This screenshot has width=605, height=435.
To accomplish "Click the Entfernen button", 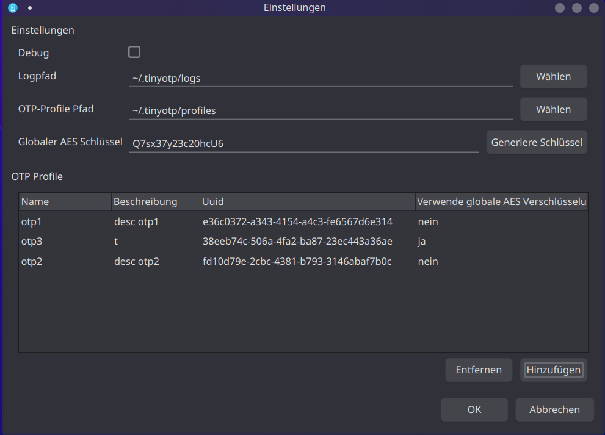I will tap(479, 370).
